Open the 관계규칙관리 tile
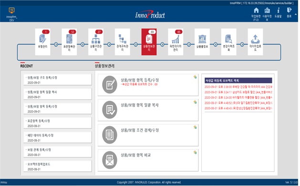This screenshot has width=300, height=186. 123,42
